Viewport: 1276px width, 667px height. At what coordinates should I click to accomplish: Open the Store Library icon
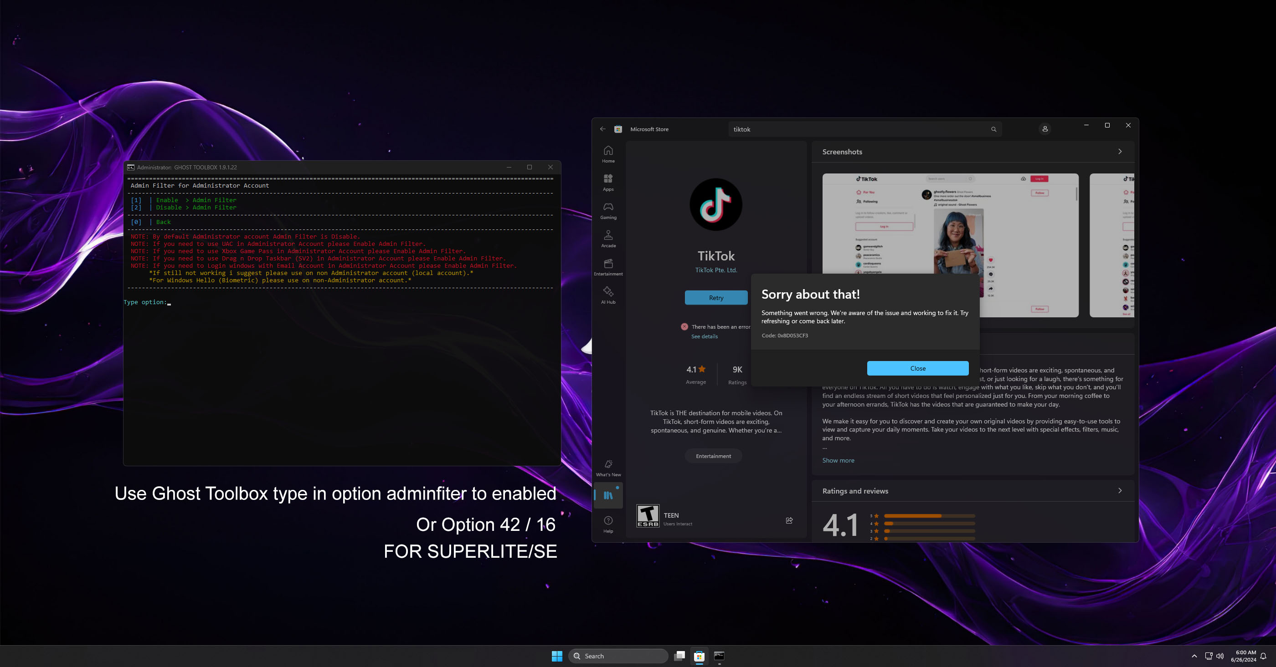click(608, 495)
